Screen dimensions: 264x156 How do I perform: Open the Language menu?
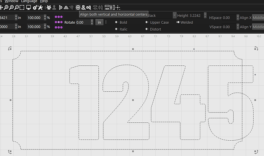point(29,1)
